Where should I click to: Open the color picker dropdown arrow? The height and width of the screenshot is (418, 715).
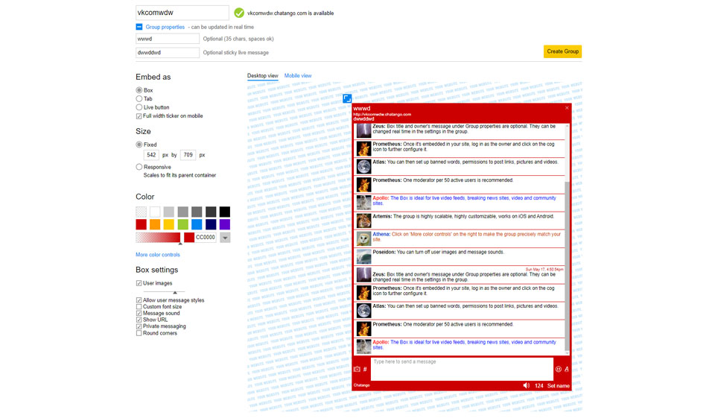click(x=225, y=238)
